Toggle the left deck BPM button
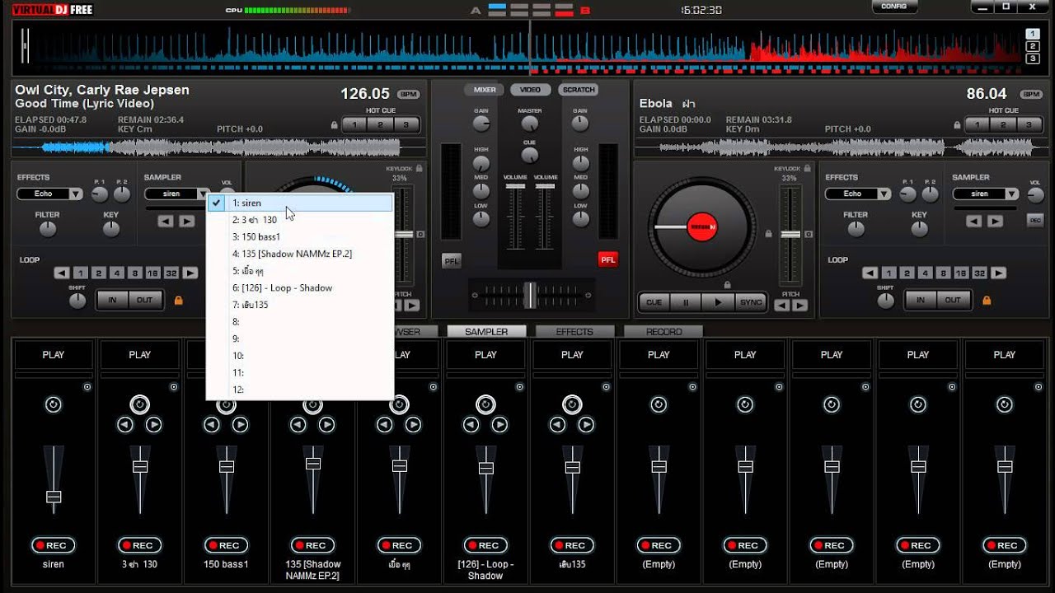The image size is (1055, 593). click(409, 95)
